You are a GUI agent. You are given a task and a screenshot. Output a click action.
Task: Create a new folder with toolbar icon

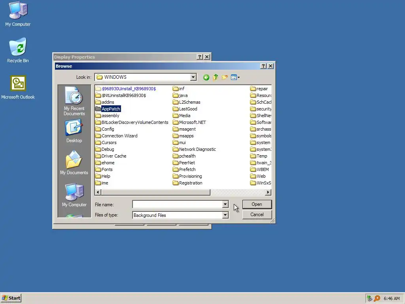point(225,77)
